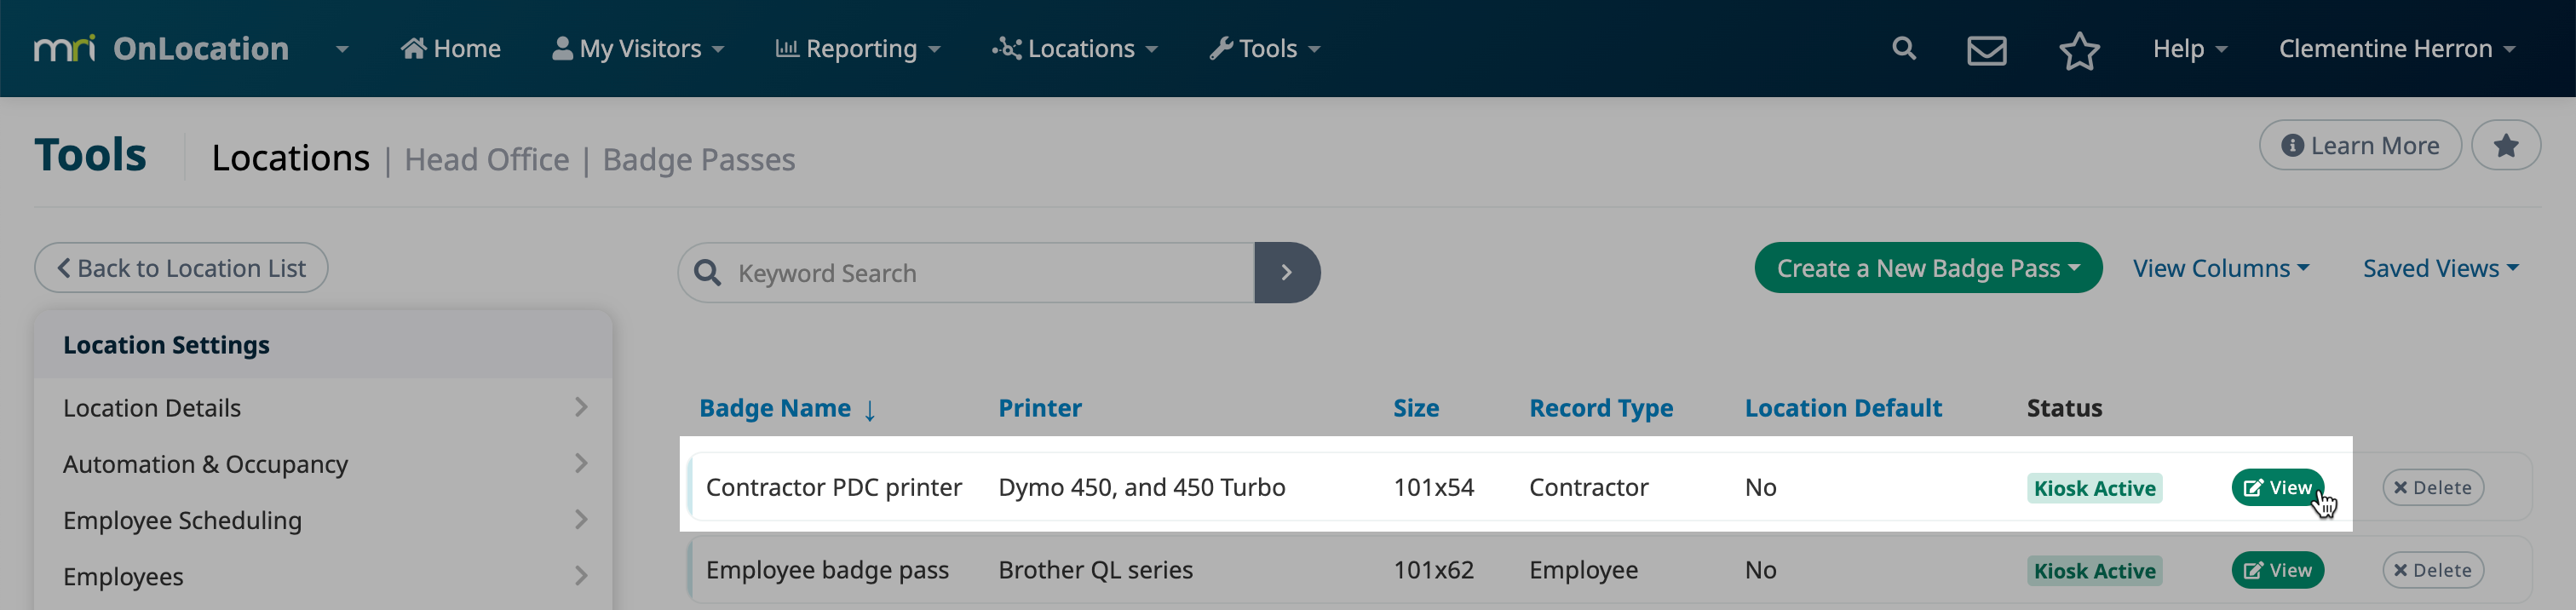
Task: Open the Saved Views dropdown
Action: (2439, 268)
